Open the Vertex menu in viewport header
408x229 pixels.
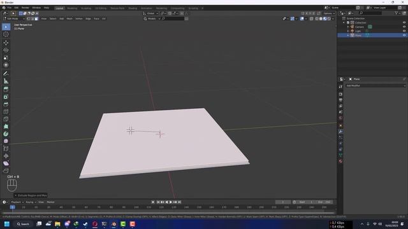[x=79, y=18]
